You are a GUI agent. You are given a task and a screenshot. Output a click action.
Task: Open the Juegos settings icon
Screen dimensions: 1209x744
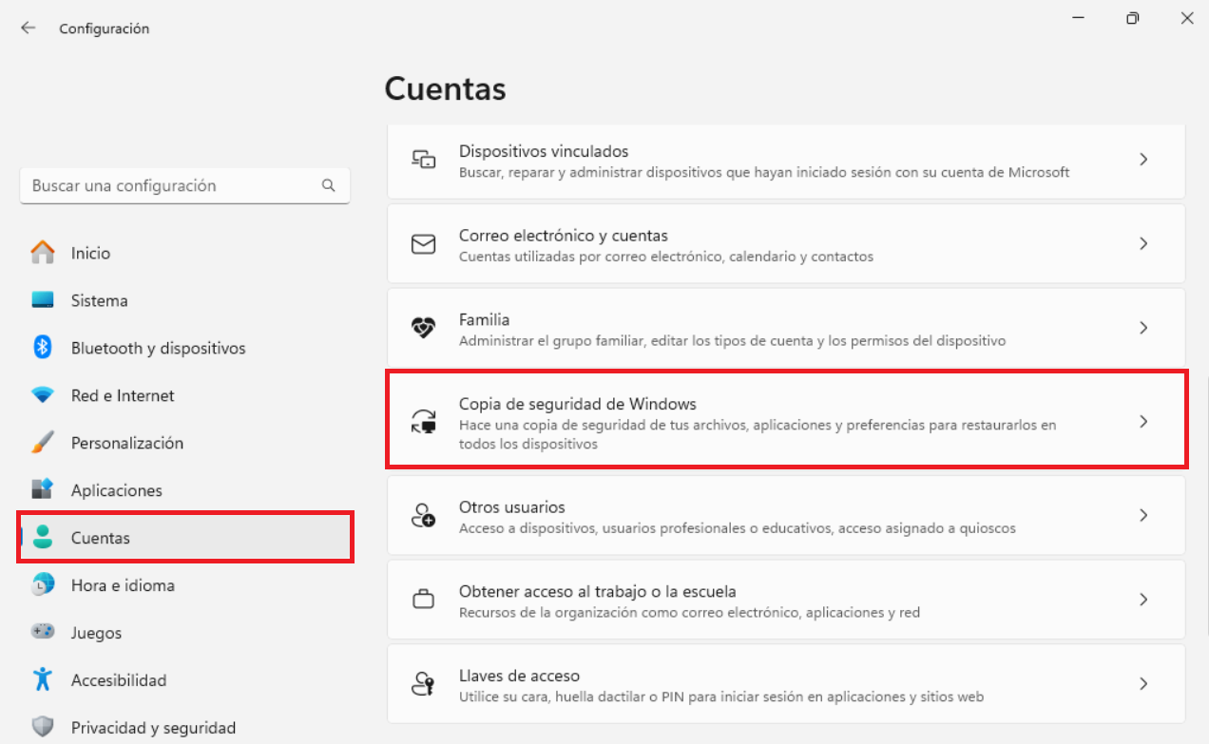pos(45,633)
